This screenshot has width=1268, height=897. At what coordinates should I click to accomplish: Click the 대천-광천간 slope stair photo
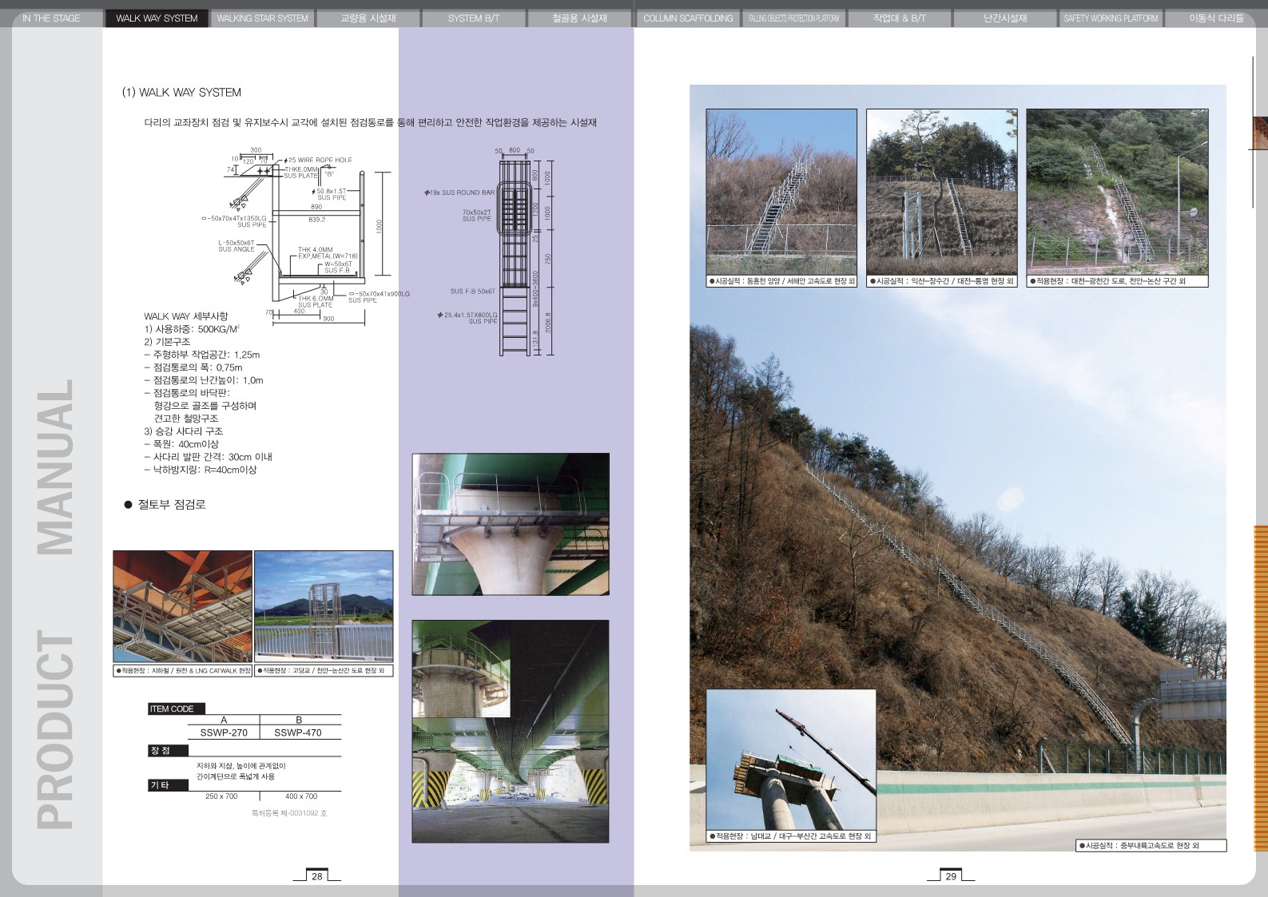click(1117, 192)
